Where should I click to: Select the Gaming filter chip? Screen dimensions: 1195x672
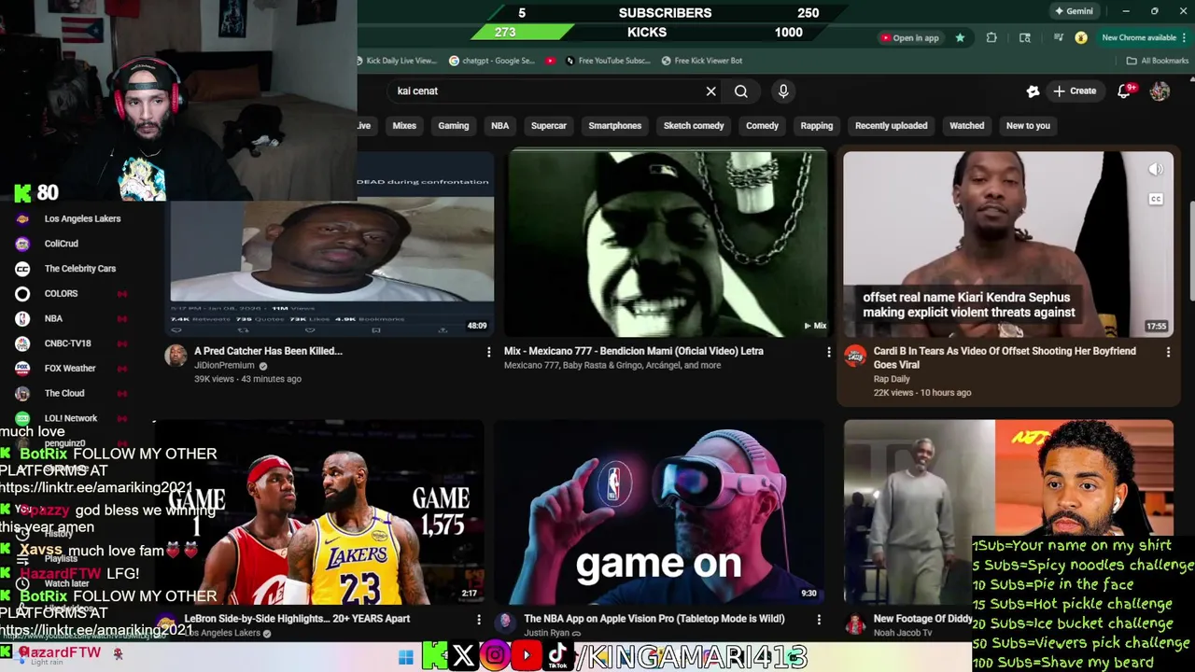[x=454, y=125]
